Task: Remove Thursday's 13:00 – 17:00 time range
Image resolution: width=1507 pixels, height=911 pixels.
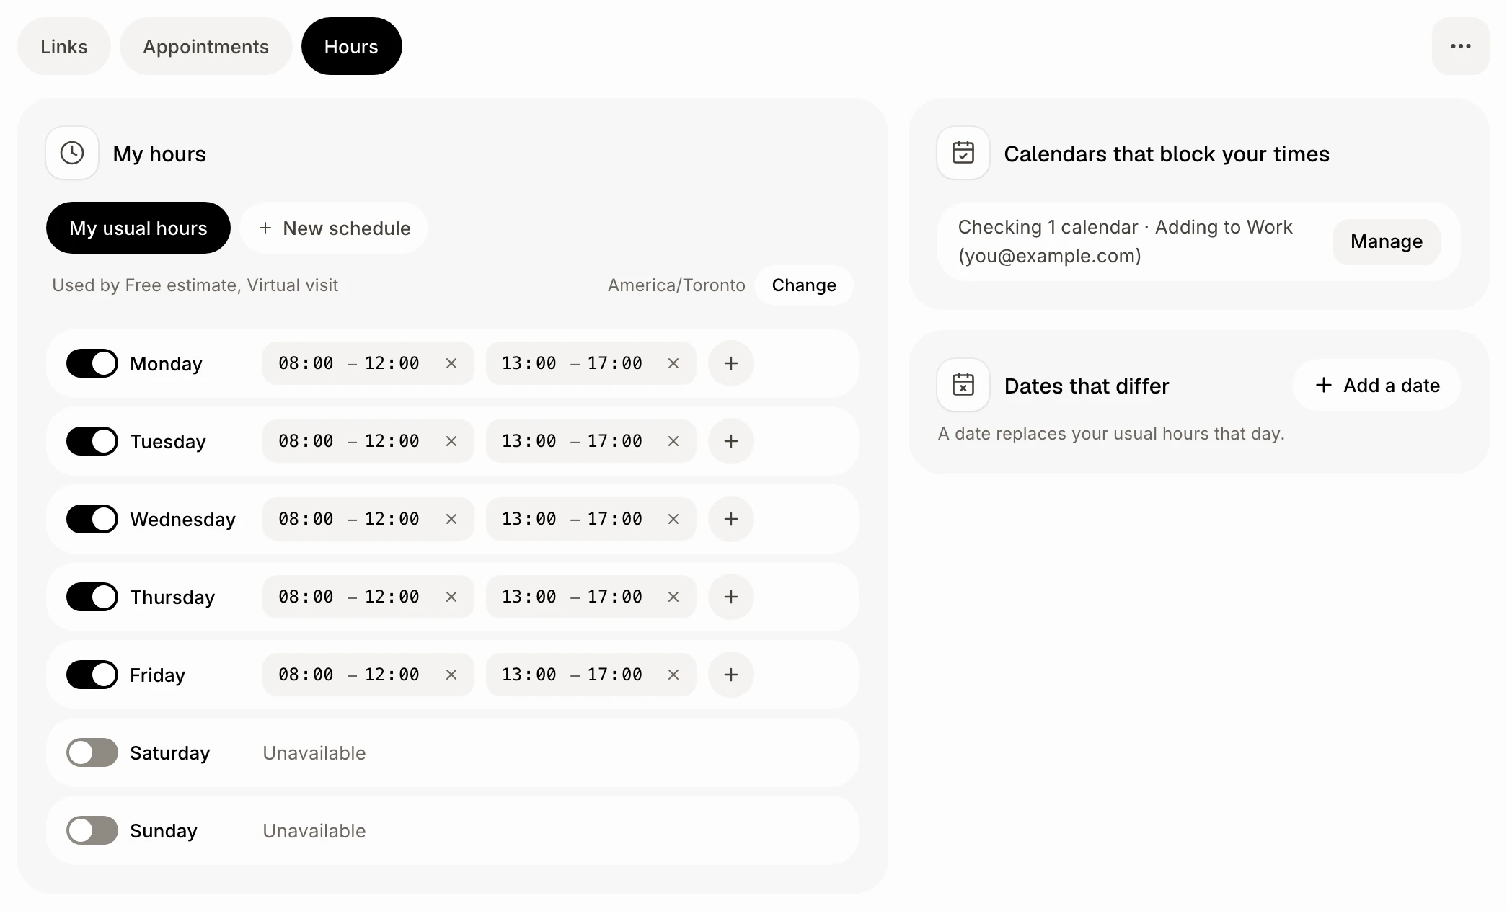Action: [673, 597]
